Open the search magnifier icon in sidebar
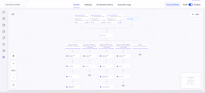The width and height of the screenshot is (205, 93). [4, 44]
